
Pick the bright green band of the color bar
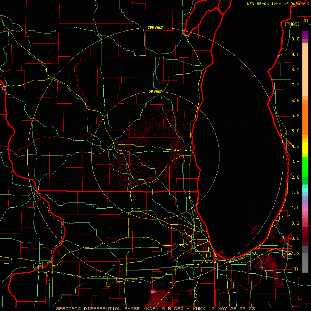coord(305,167)
